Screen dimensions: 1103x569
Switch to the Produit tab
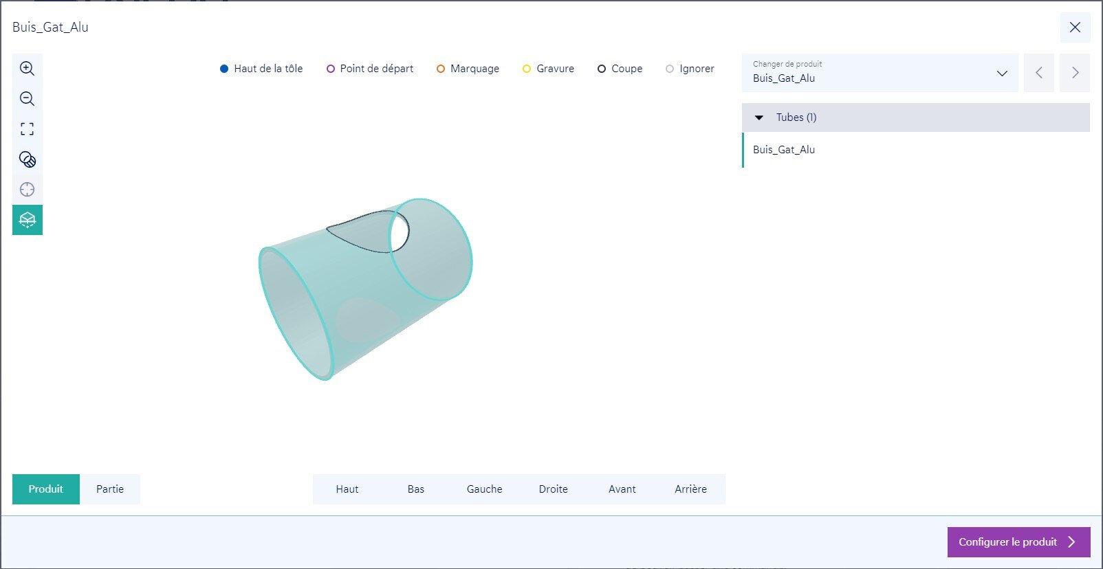46,489
